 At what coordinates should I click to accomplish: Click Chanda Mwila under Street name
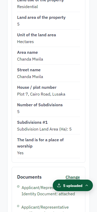pos(30,77)
